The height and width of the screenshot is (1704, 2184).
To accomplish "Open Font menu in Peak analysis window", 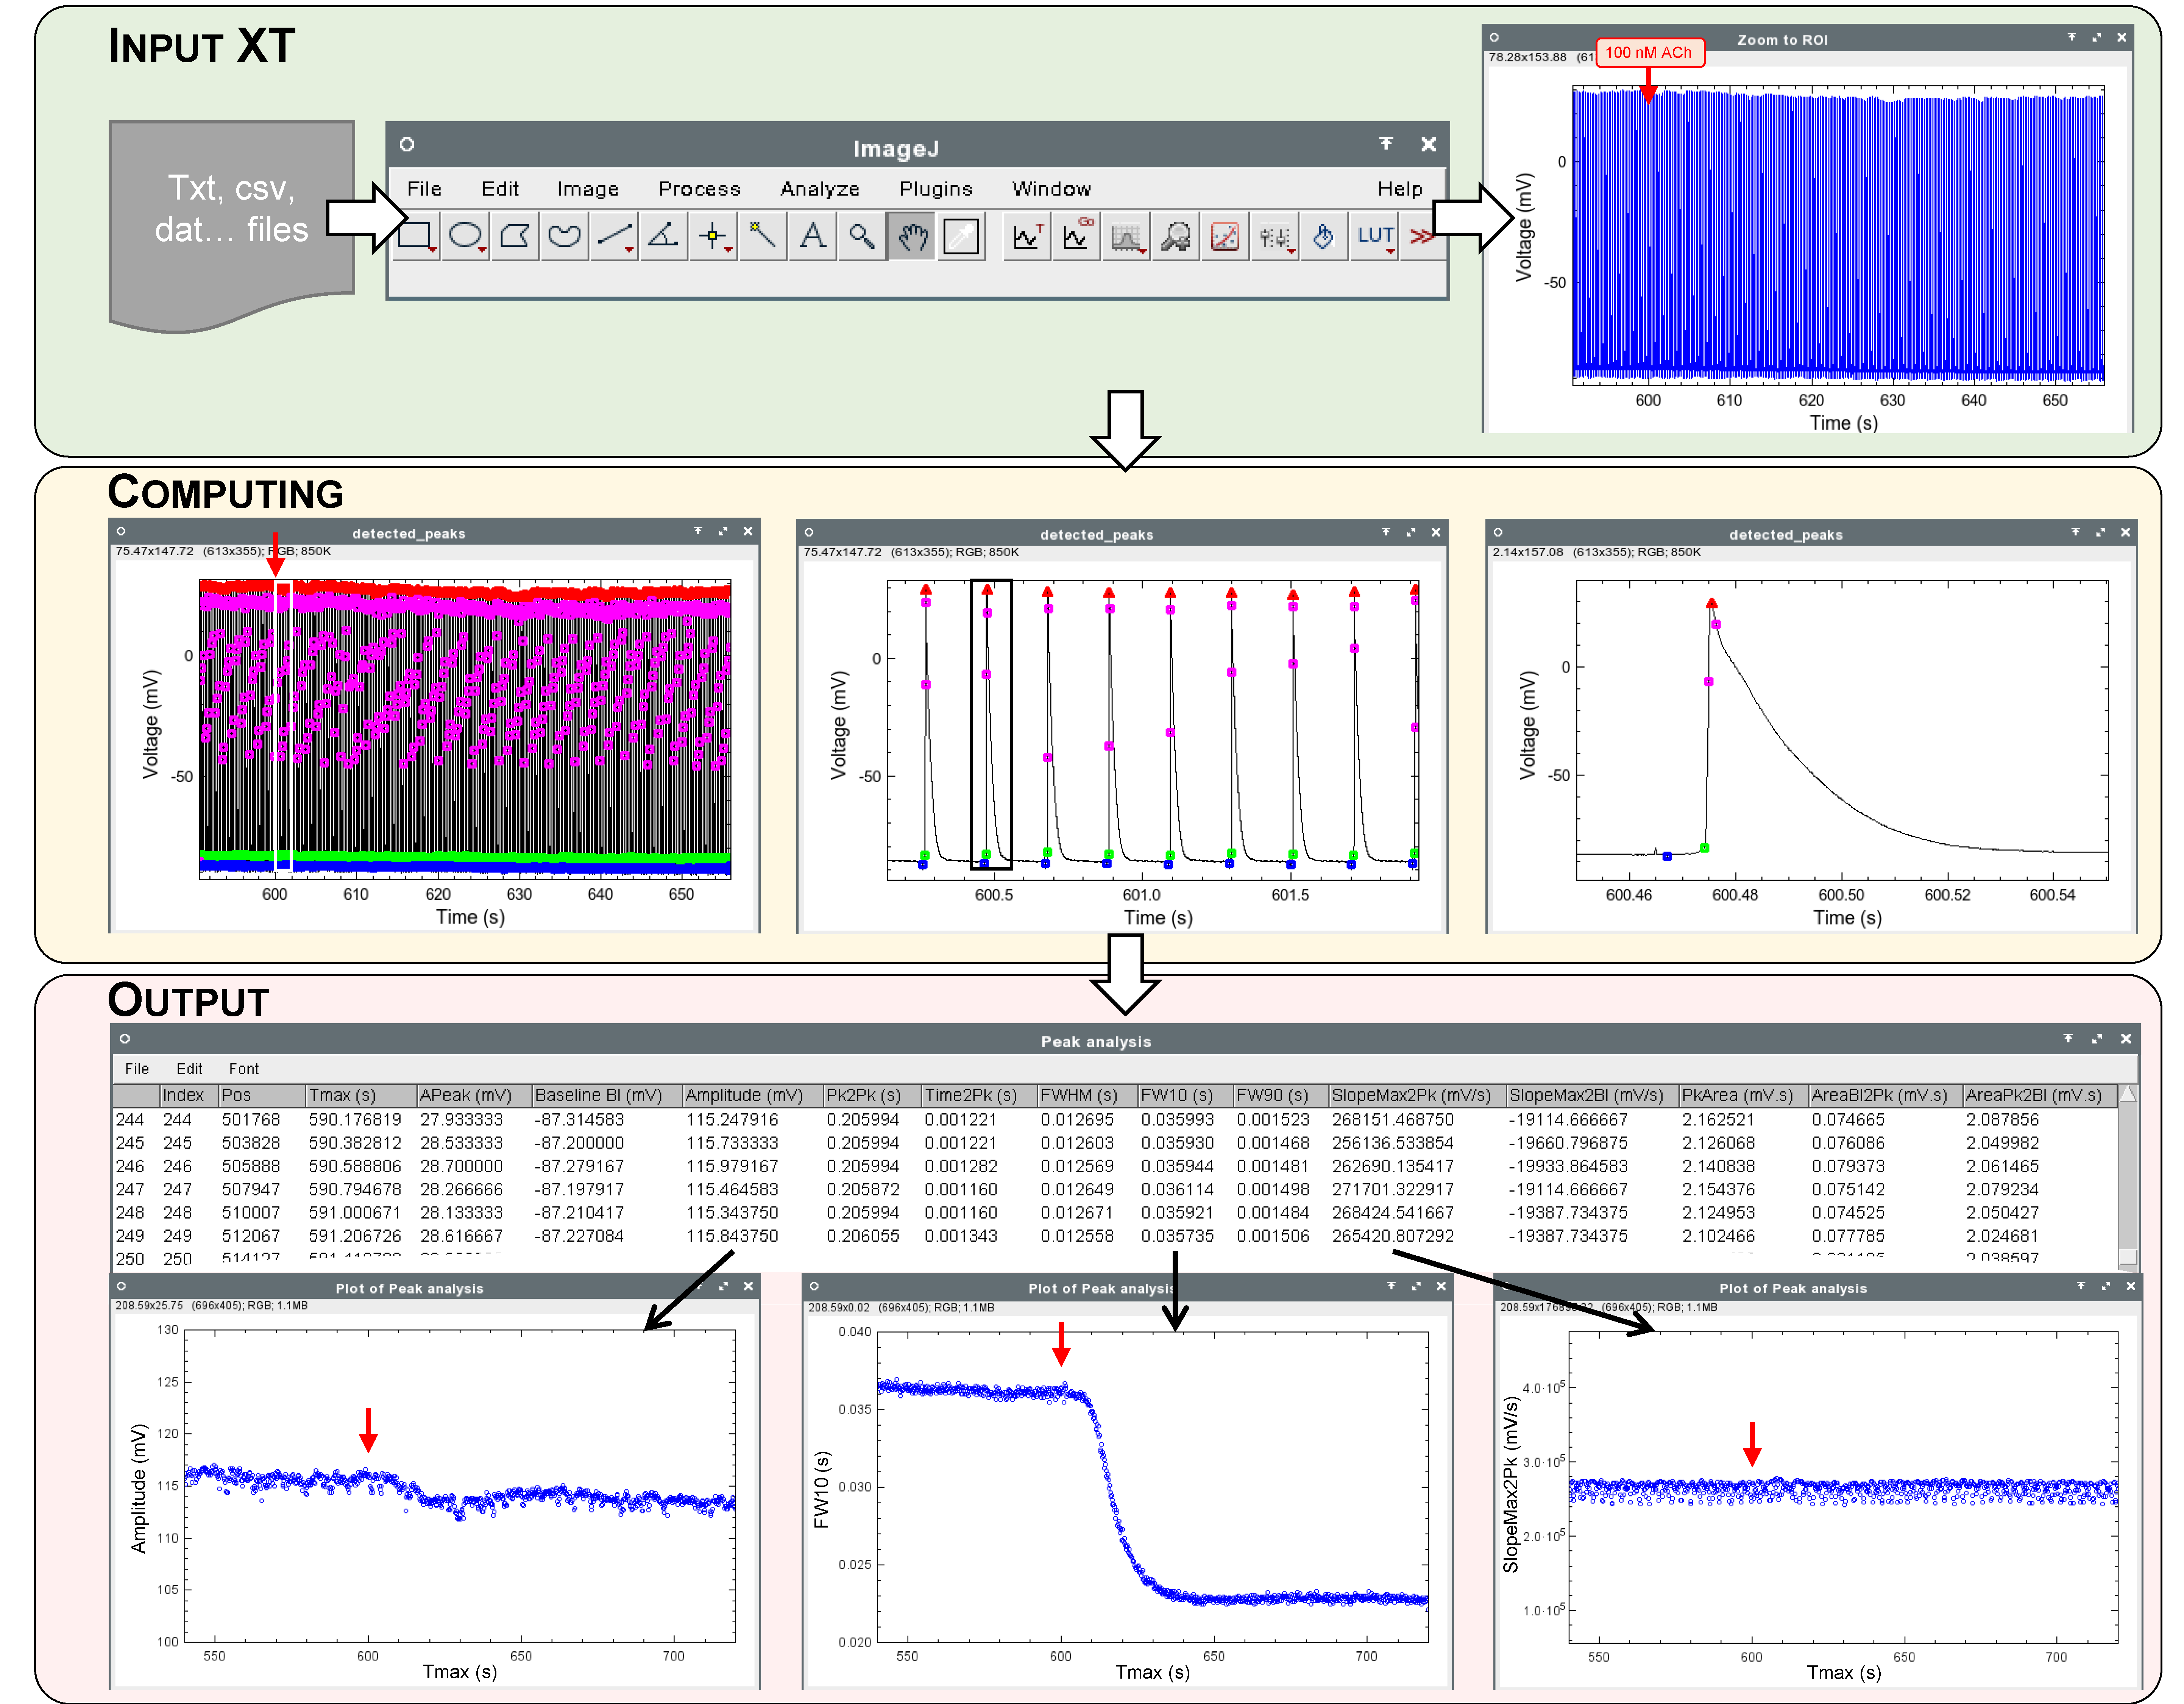I will click(x=243, y=1069).
